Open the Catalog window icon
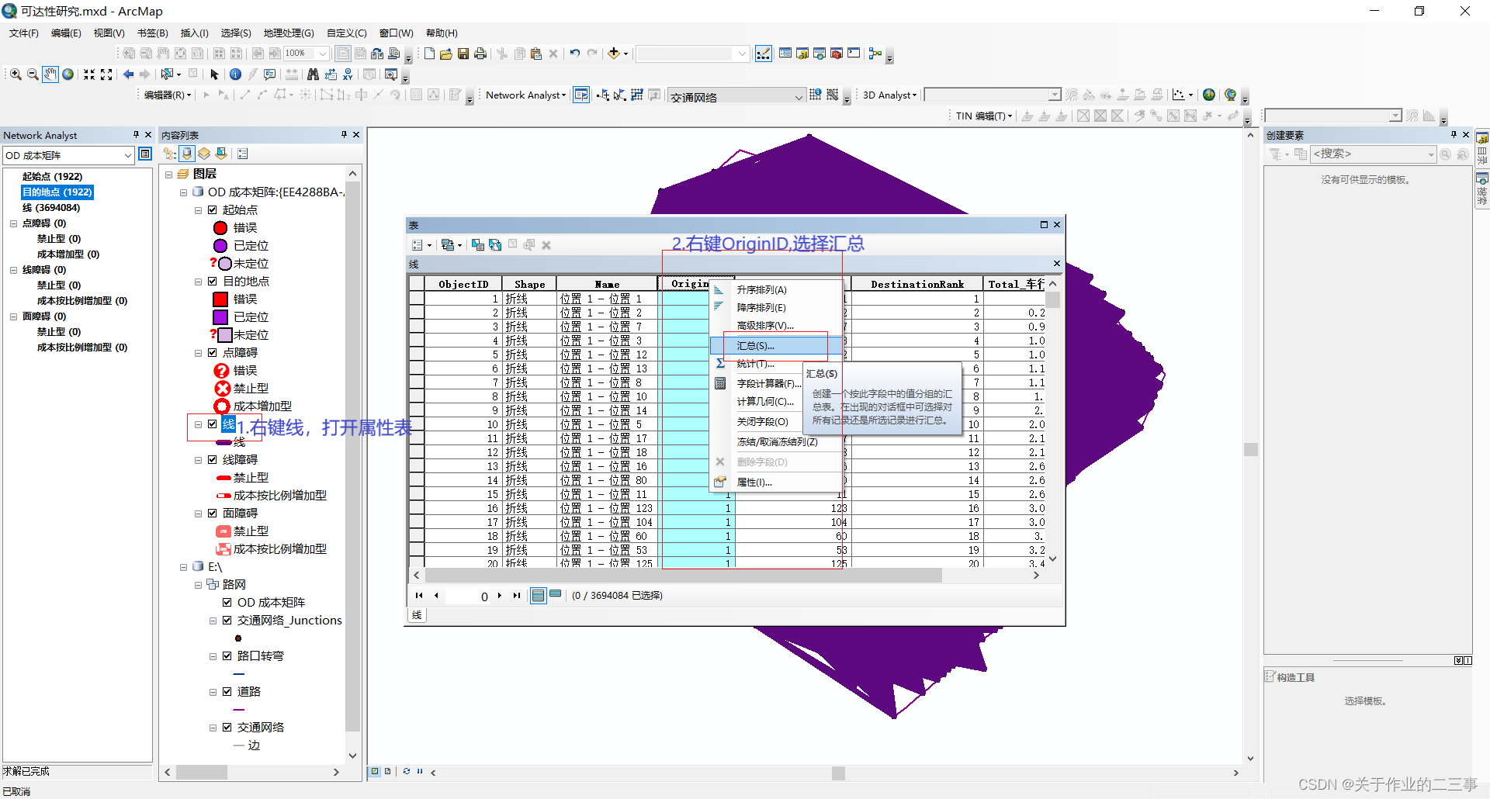Screen dimensions: 1490x799 [x=802, y=54]
